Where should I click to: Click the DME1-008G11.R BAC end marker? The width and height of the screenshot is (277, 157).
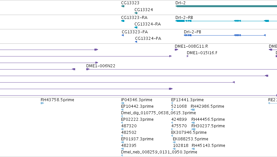tap(176, 50)
